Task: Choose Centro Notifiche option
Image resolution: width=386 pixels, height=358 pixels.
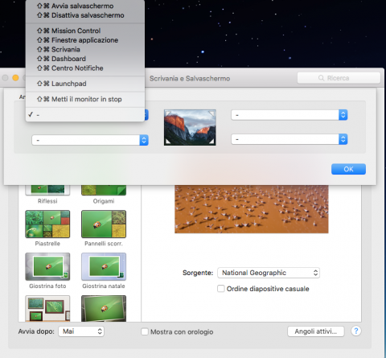Action: point(85,68)
